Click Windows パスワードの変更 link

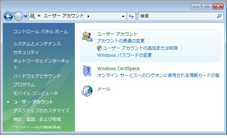(124, 55)
